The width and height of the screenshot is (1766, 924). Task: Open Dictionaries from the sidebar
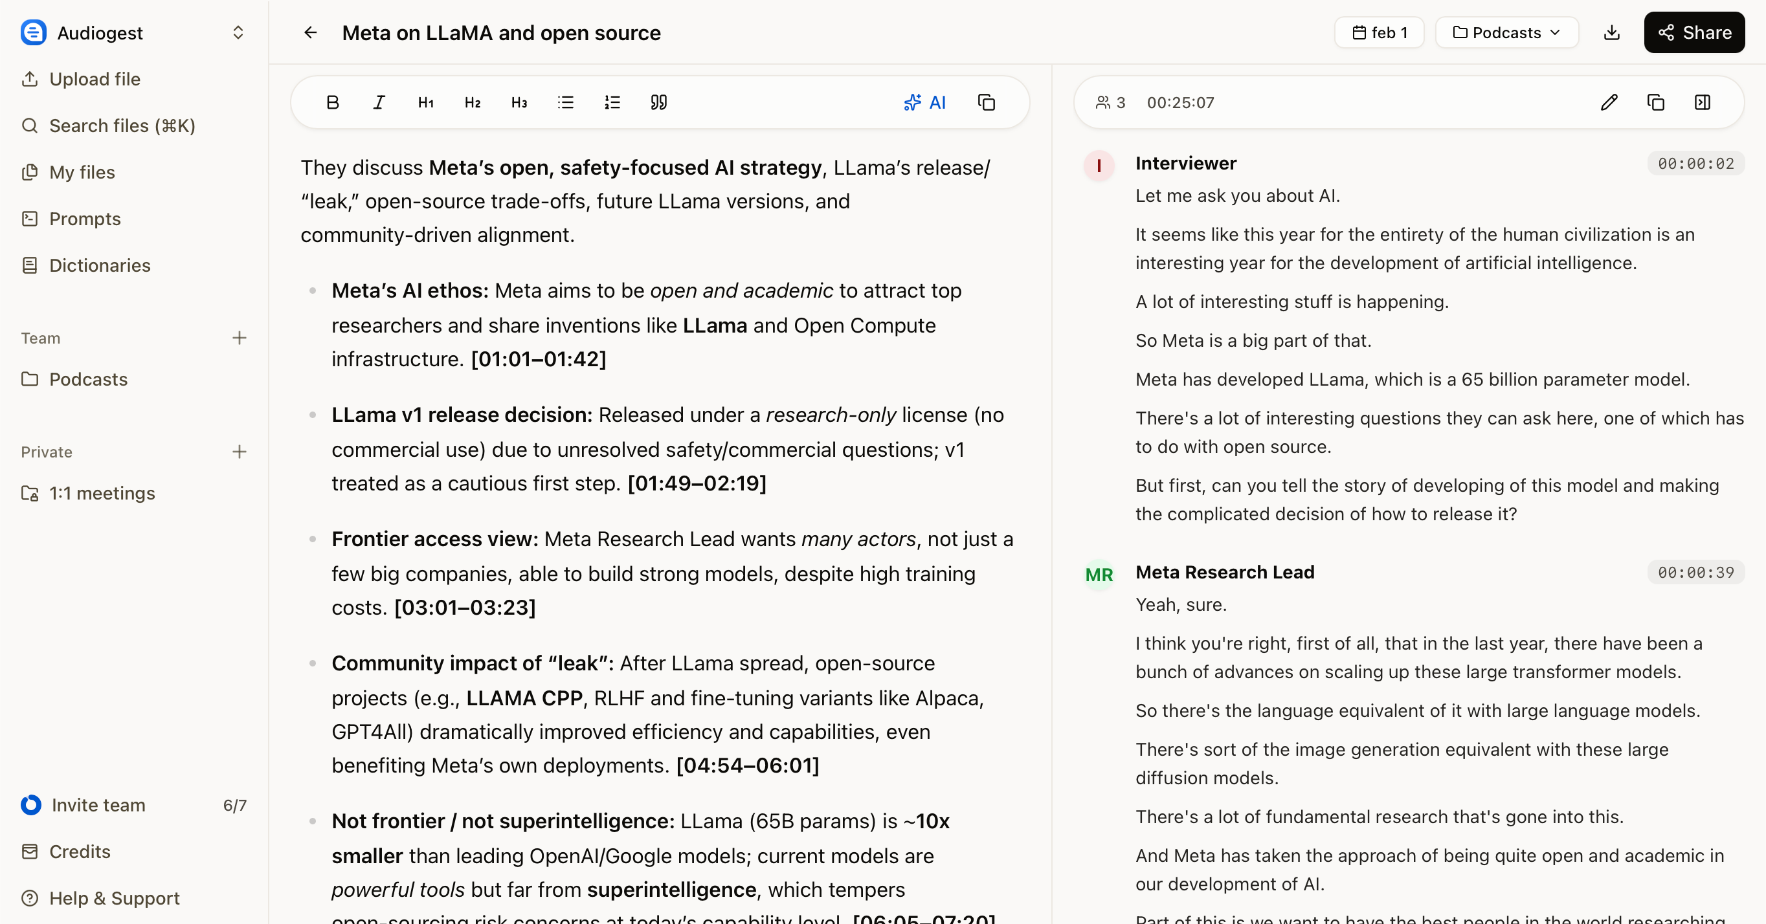pyautogui.click(x=100, y=265)
